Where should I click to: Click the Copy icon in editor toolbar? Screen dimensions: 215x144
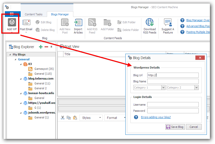pos(69,118)
